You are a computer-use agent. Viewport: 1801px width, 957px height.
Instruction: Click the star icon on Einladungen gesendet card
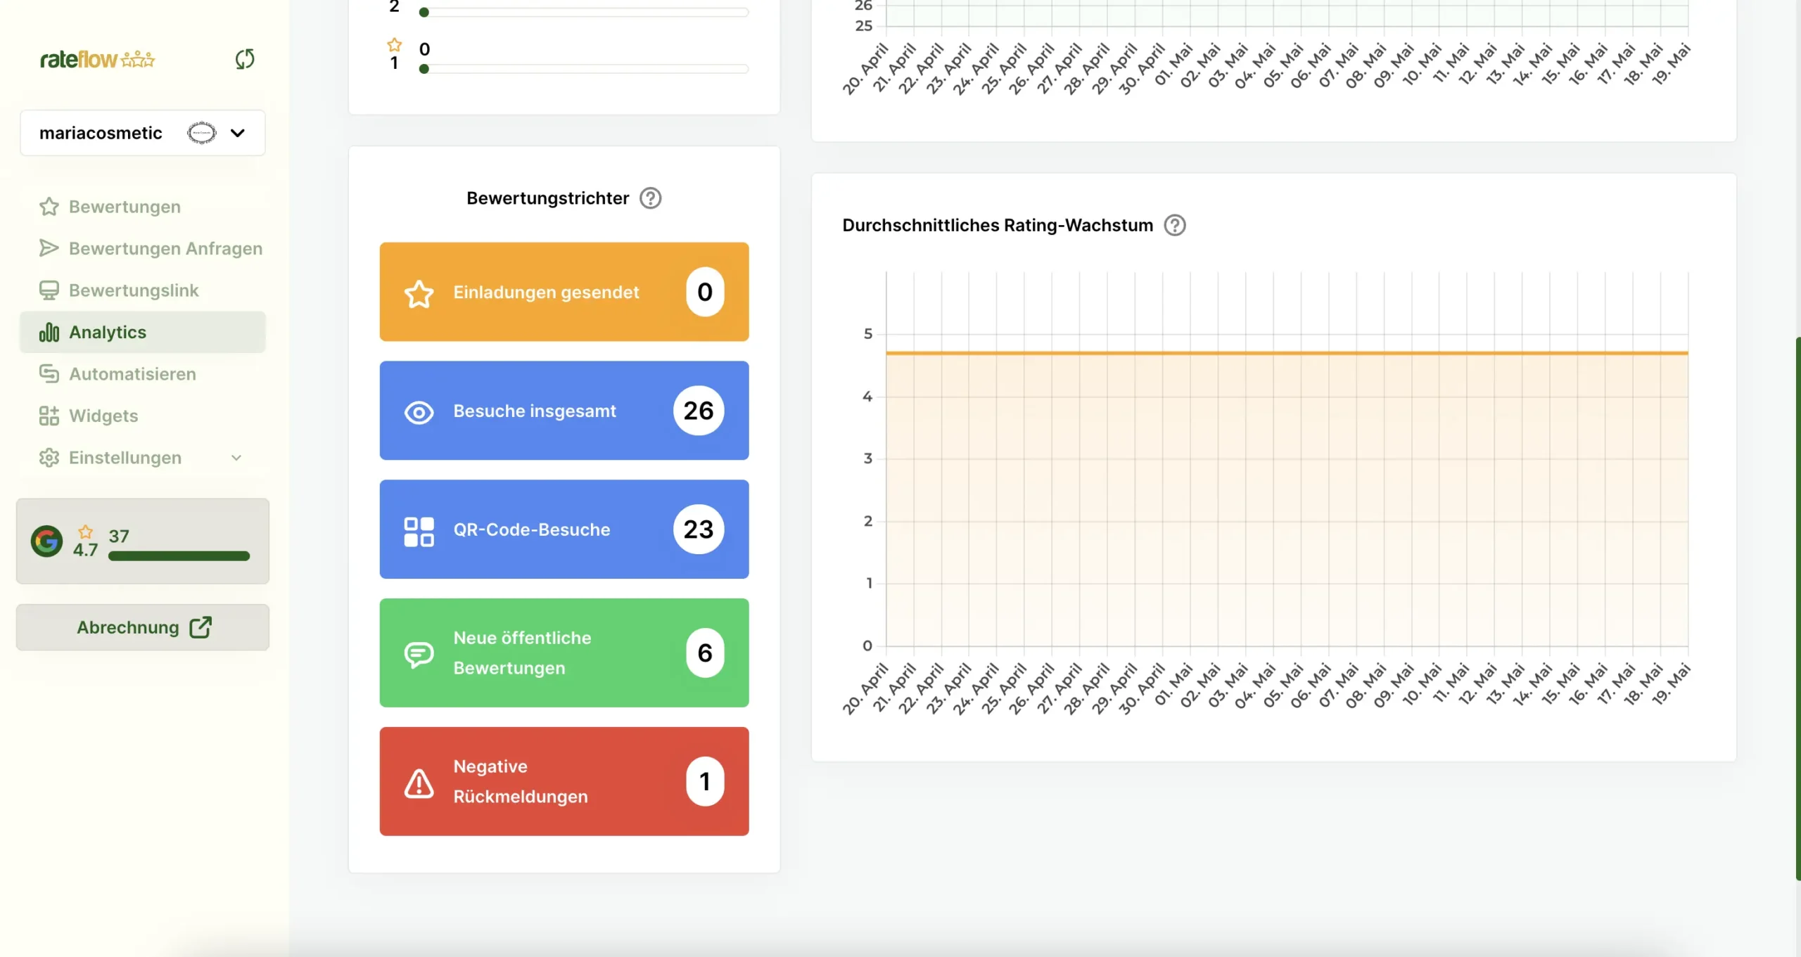(x=419, y=293)
